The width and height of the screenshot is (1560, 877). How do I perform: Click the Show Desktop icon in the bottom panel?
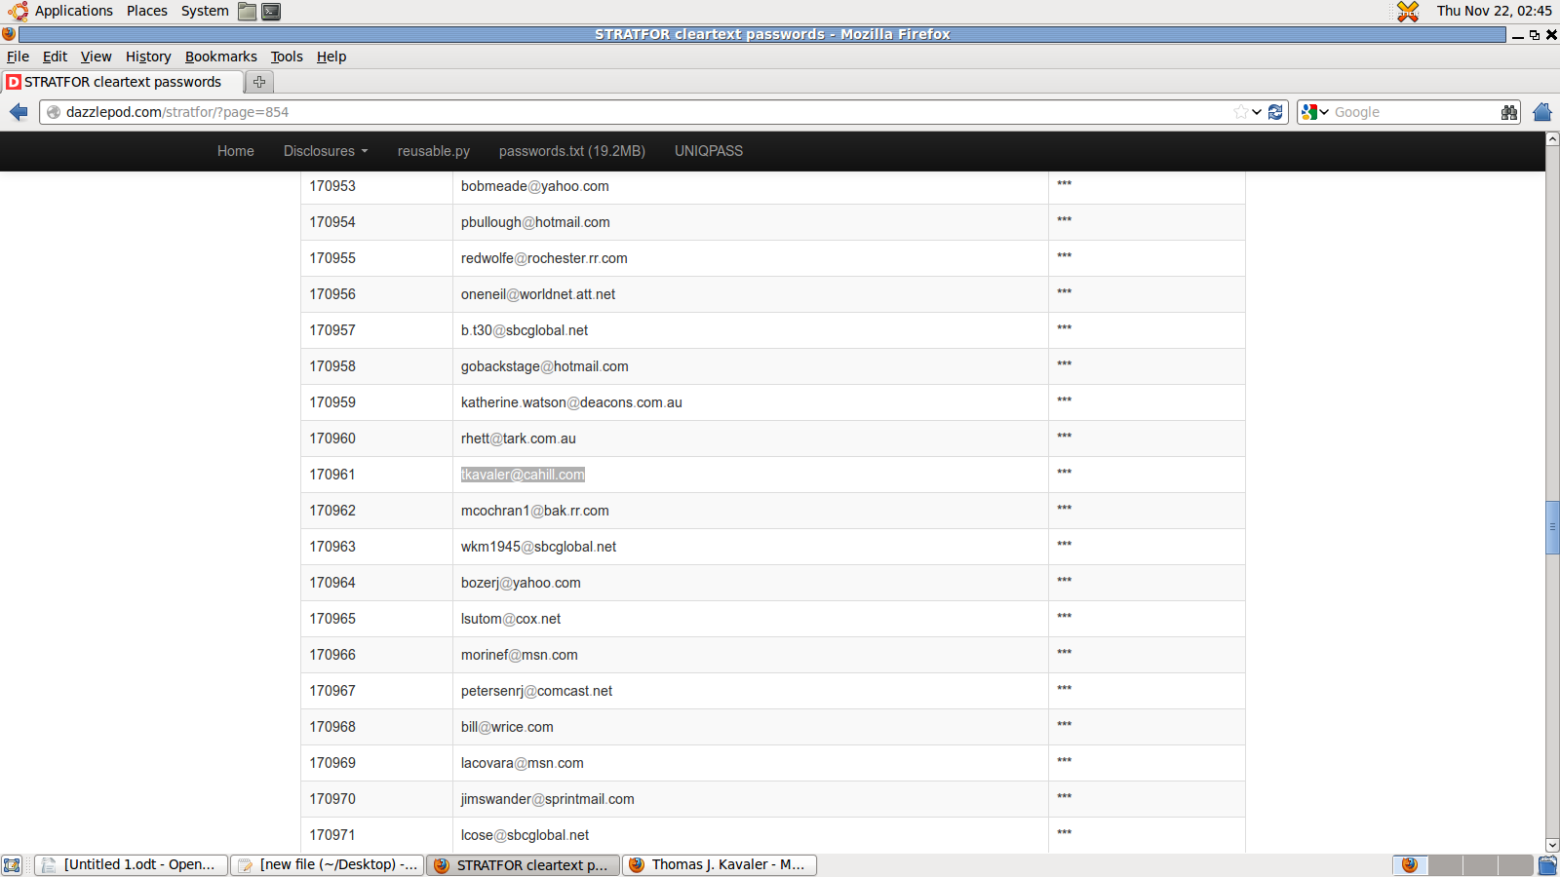click(12, 865)
